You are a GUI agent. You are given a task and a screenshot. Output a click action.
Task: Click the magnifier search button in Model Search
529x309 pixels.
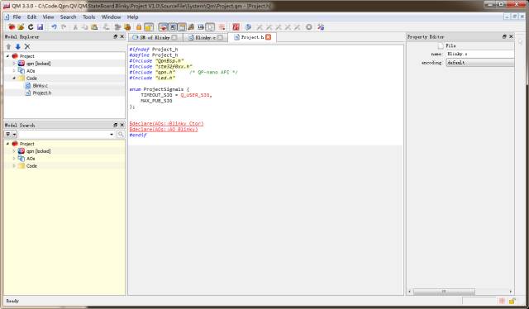point(121,135)
